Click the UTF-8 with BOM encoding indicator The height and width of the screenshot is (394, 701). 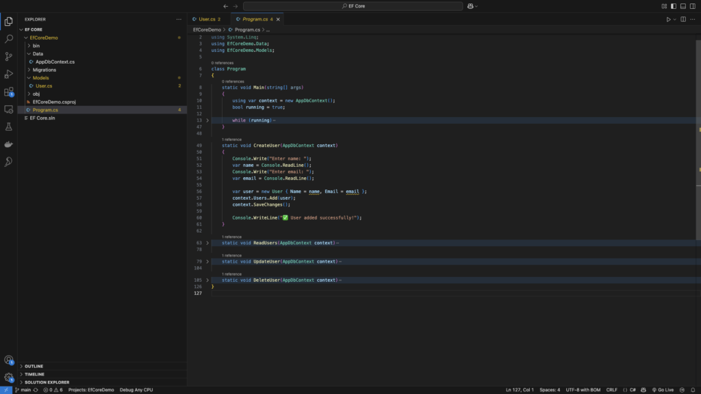tap(583, 390)
